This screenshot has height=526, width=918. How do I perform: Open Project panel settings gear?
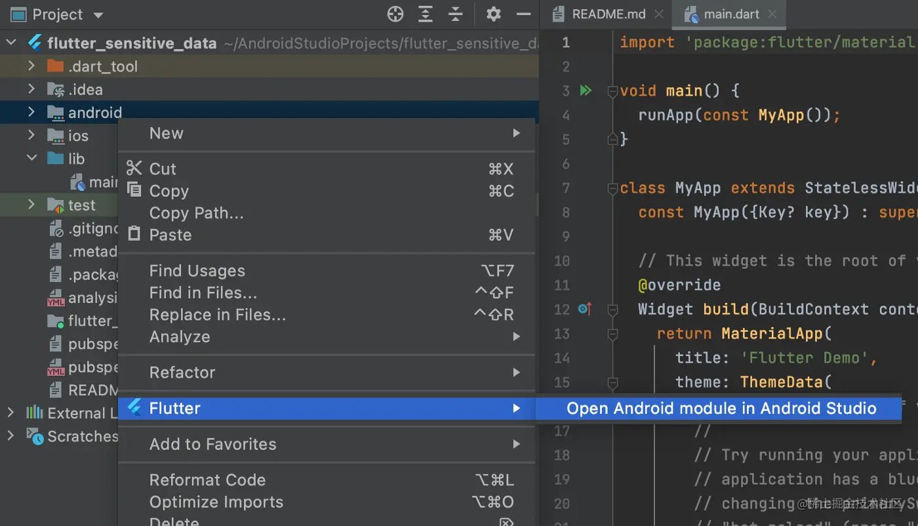coord(493,14)
